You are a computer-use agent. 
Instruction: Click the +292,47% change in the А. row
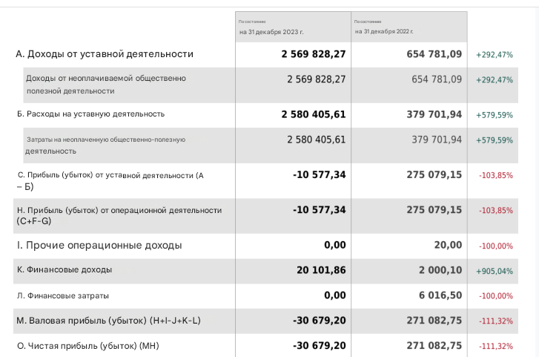click(494, 55)
